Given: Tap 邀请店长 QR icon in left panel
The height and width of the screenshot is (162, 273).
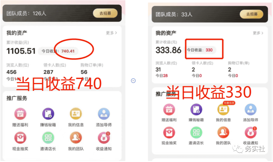Looking at the screenshot, I should coord(48,138).
